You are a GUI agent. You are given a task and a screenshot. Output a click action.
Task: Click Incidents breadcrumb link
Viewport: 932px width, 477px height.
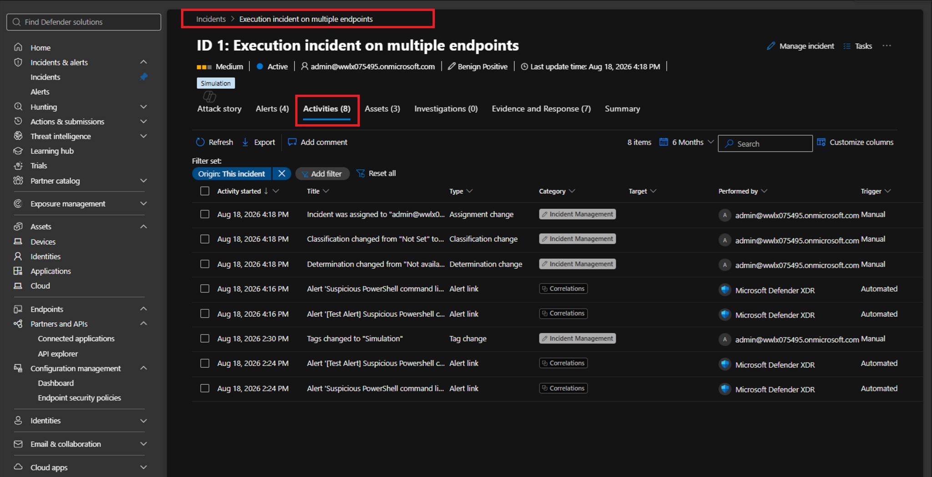[211, 19]
